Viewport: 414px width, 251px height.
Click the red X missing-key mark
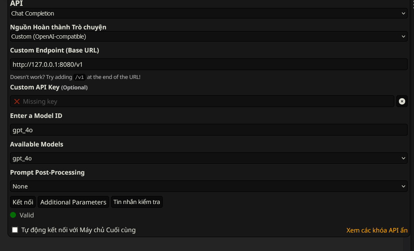click(x=17, y=101)
